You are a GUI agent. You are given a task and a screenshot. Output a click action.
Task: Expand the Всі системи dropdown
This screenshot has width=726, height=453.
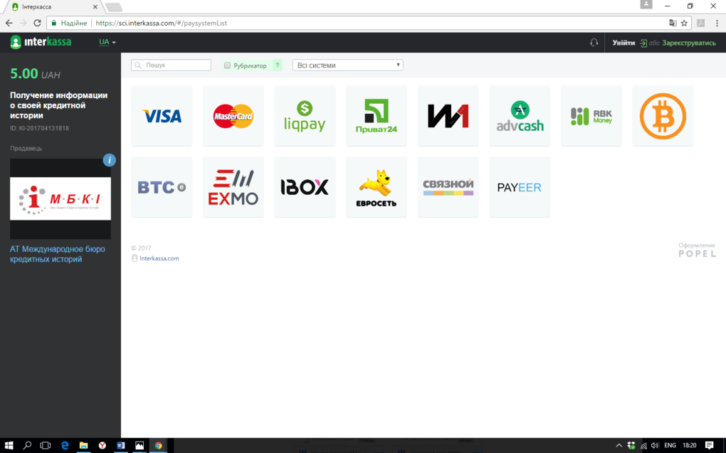tap(347, 65)
